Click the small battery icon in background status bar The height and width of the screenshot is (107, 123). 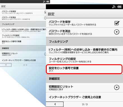48,1
